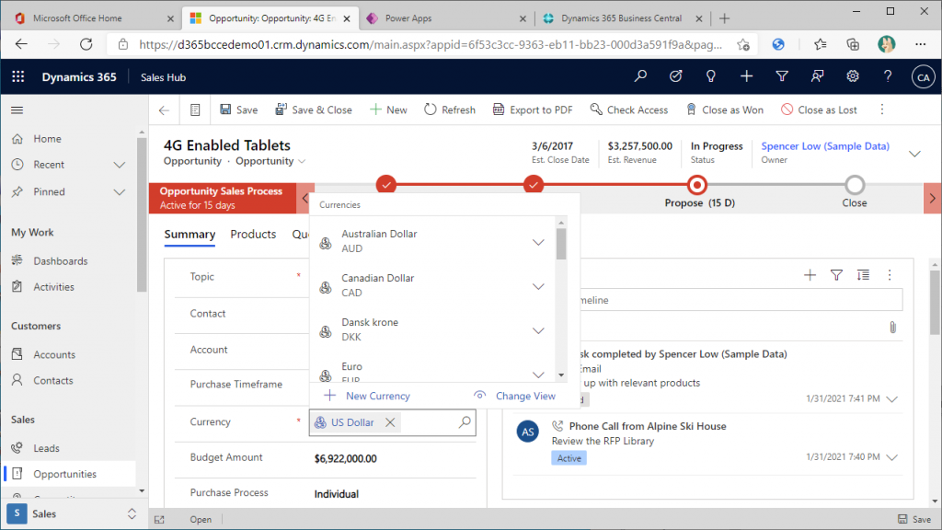This screenshot has height=530, width=942.
Task: Open Leads in the sidebar
Action: tap(46, 448)
